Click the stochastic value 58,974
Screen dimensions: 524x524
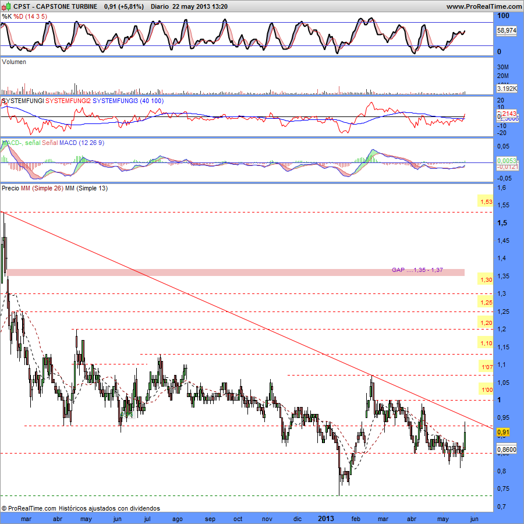[x=507, y=30]
